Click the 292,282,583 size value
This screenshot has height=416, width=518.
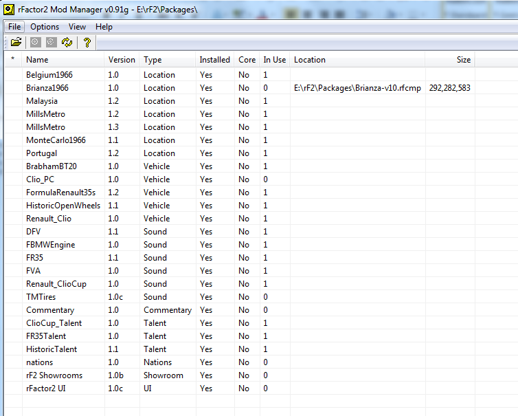(x=449, y=88)
